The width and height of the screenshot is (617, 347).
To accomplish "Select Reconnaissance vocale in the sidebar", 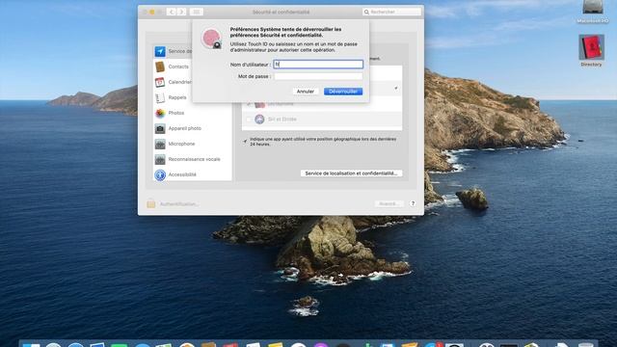I will (x=193, y=159).
